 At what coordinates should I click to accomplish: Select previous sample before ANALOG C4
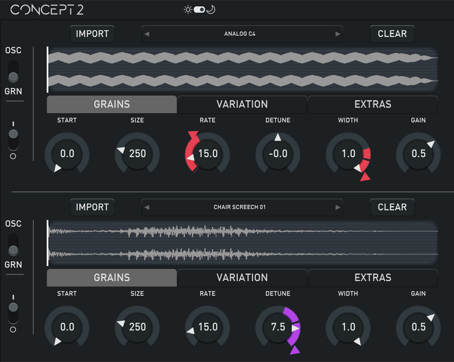(x=147, y=34)
